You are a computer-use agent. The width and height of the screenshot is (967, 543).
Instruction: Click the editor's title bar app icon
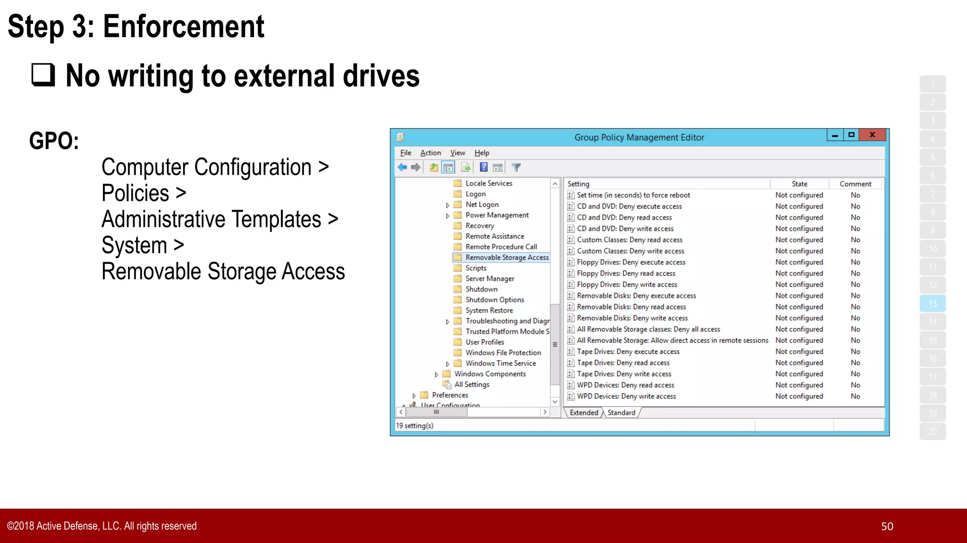[400, 137]
